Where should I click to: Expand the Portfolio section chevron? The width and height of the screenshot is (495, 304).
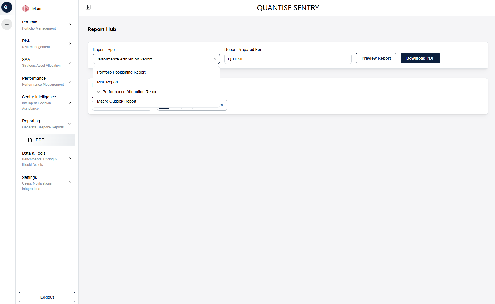(70, 25)
